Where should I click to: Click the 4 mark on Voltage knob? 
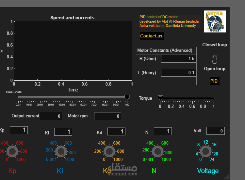point(197,154)
